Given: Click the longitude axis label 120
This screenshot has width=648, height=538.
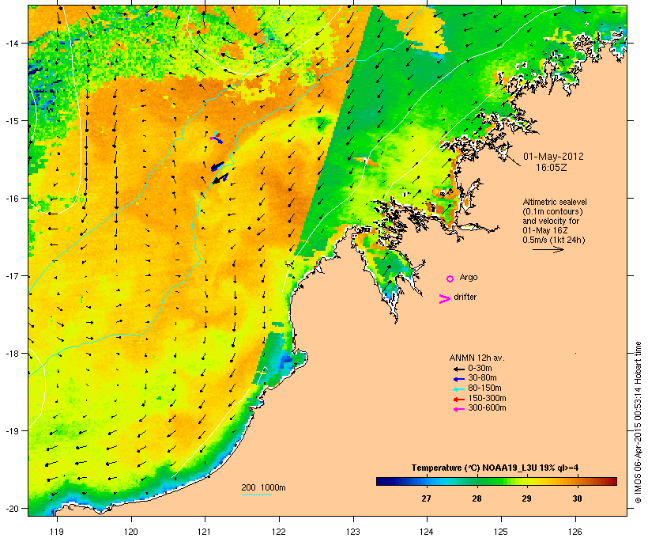Looking at the screenshot, I should [131, 532].
